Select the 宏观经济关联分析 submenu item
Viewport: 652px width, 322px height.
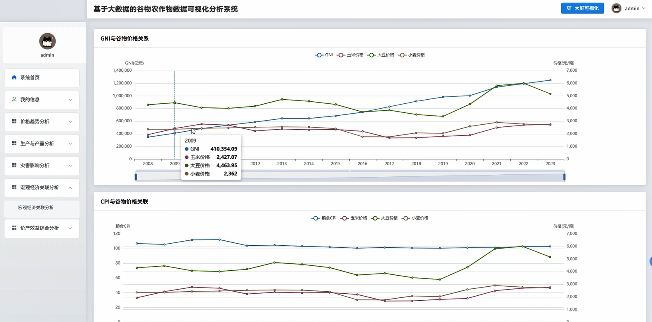41,208
